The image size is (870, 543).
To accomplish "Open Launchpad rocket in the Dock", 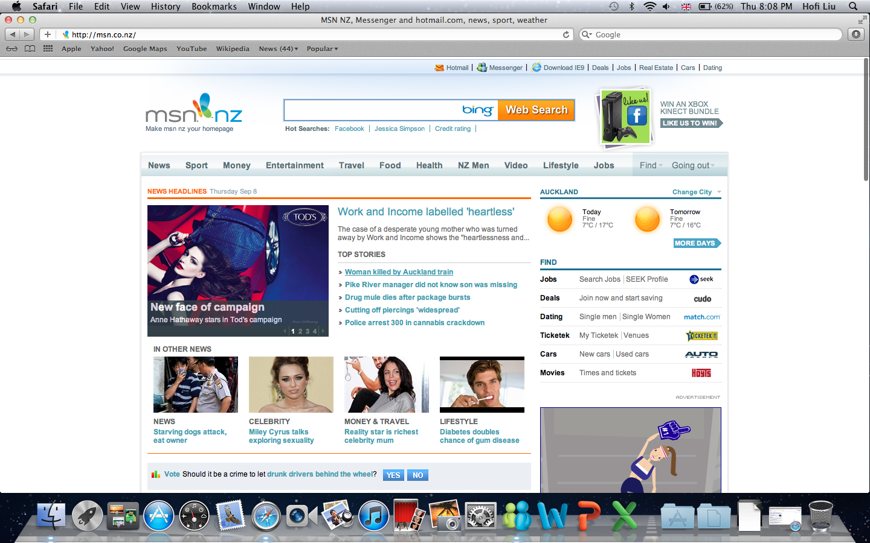I will (x=87, y=516).
